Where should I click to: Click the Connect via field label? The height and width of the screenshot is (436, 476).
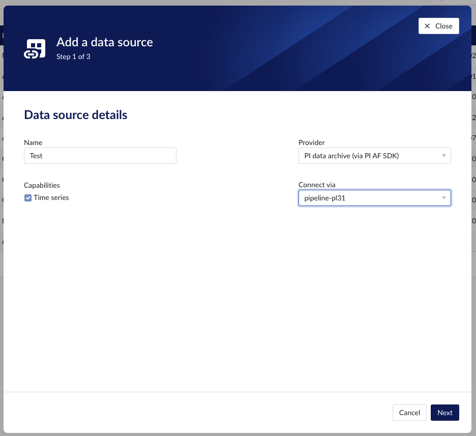(316, 185)
